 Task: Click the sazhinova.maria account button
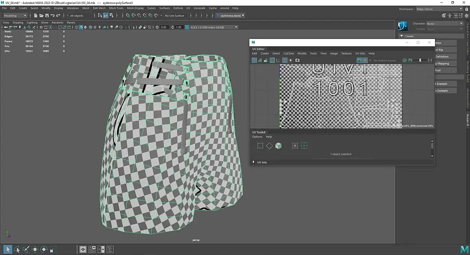click(230, 16)
